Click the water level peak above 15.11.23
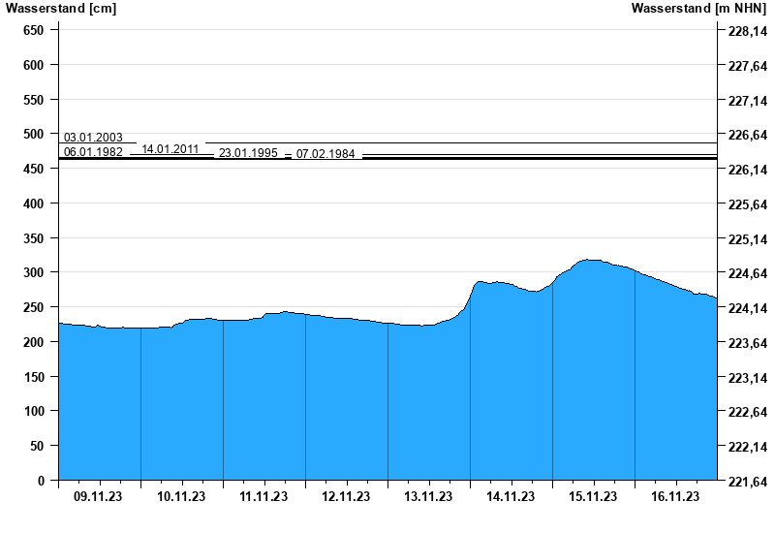Viewport: 775px width, 533px height. click(589, 261)
